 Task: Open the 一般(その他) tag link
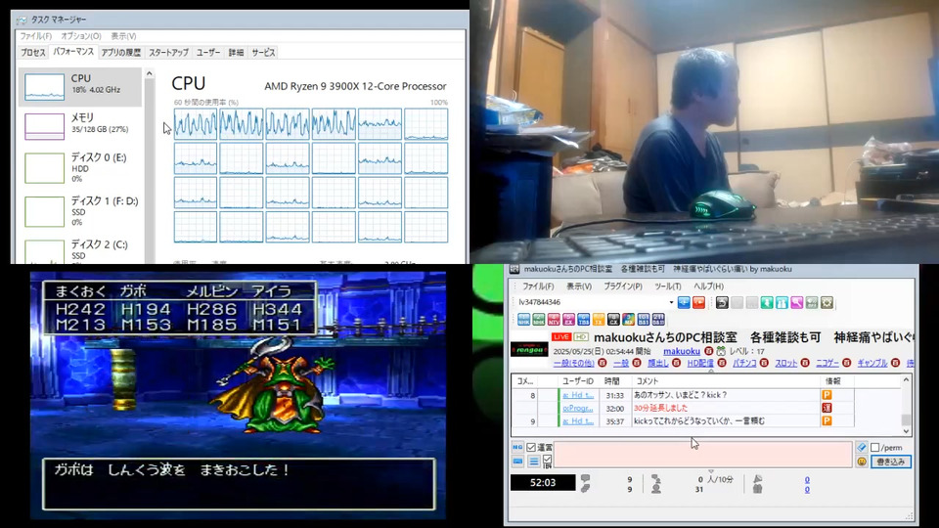(x=573, y=363)
